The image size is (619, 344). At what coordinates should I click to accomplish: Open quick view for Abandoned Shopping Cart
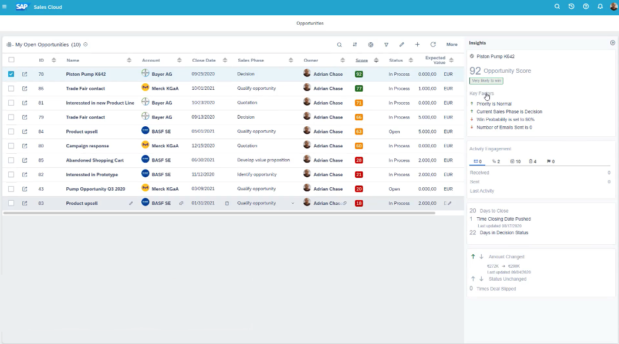(x=25, y=160)
